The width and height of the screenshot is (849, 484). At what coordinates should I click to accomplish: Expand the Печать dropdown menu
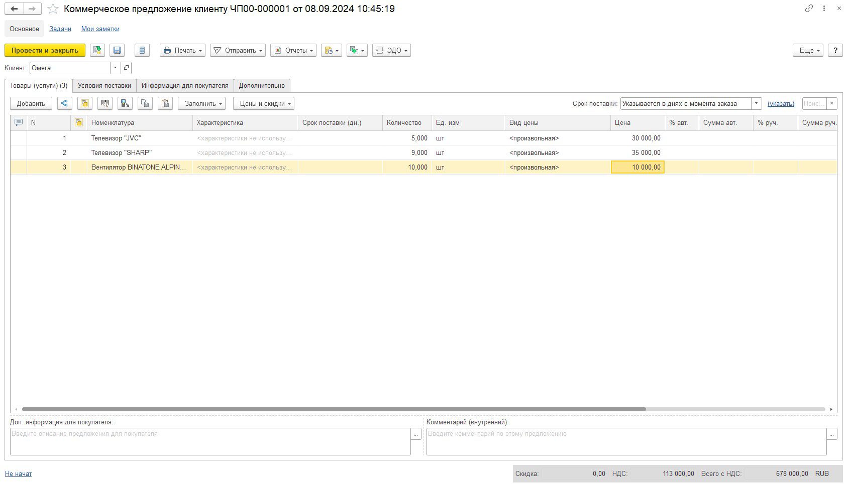click(x=182, y=50)
